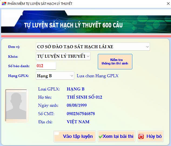Viewport: 171px width, 146px height.
Task: Click the birth date 08/08/1999
Action: [77, 105]
